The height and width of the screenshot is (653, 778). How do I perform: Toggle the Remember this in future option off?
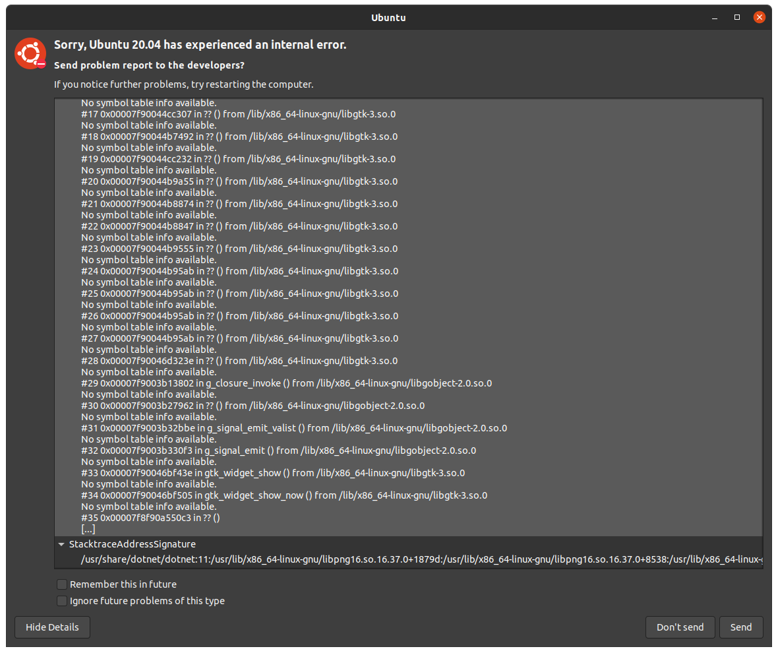click(x=61, y=584)
